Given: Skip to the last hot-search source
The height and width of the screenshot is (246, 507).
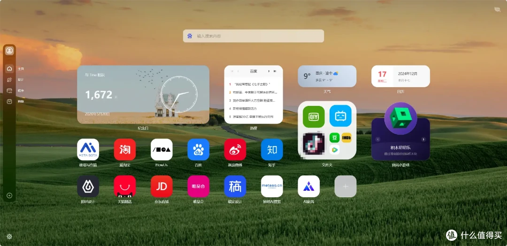Looking at the screenshot, I should (275, 71).
